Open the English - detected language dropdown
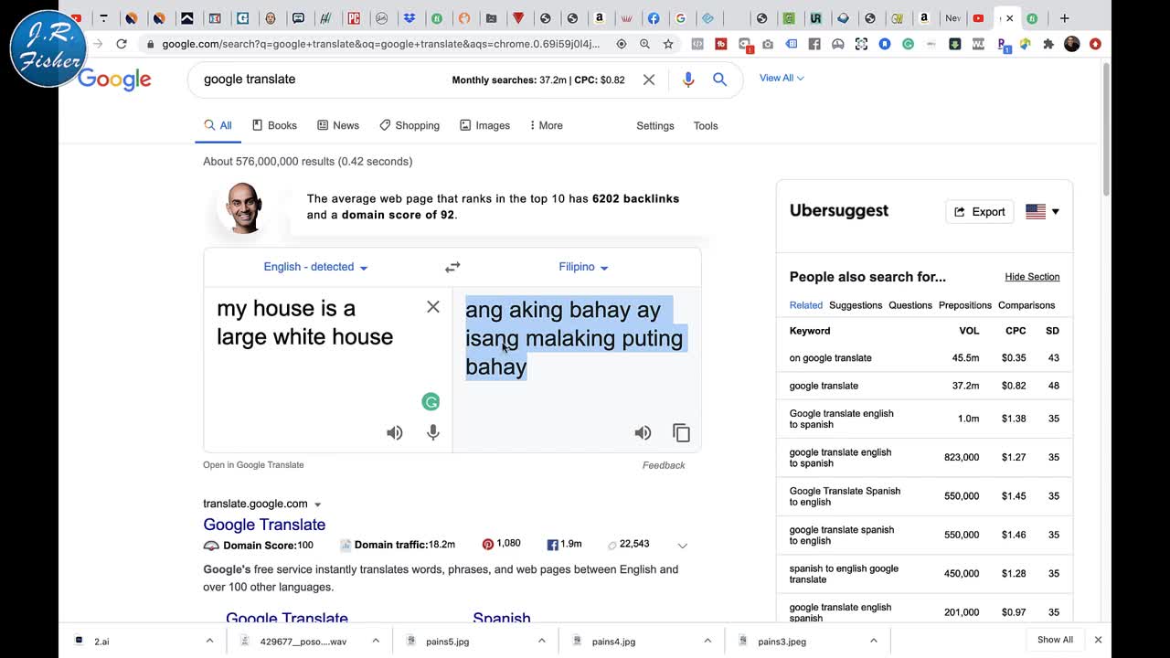The image size is (1170, 658). [x=315, y=267]
